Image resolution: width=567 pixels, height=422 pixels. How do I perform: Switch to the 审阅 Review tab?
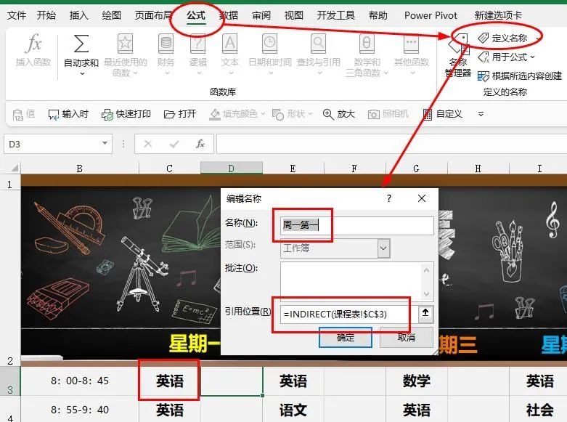point(261,15)
